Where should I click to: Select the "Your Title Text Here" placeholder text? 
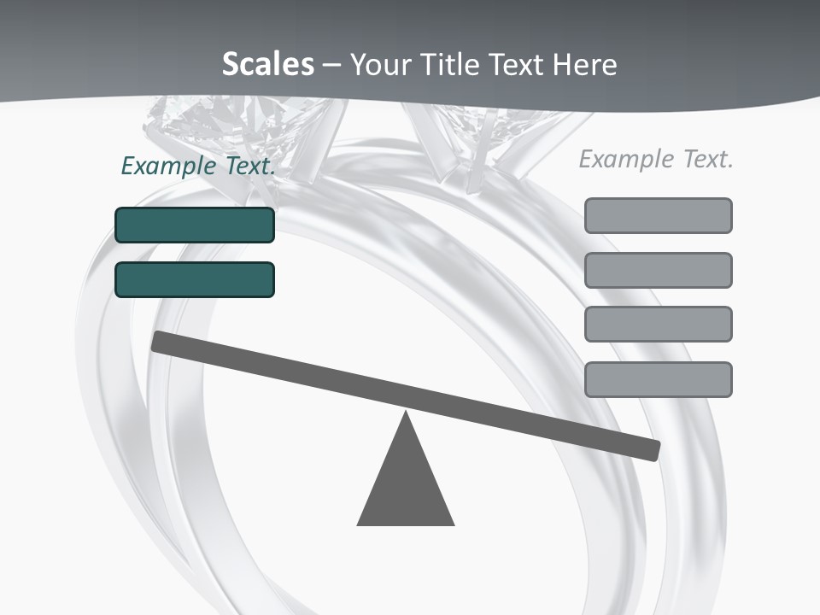(x=483, y=64)
